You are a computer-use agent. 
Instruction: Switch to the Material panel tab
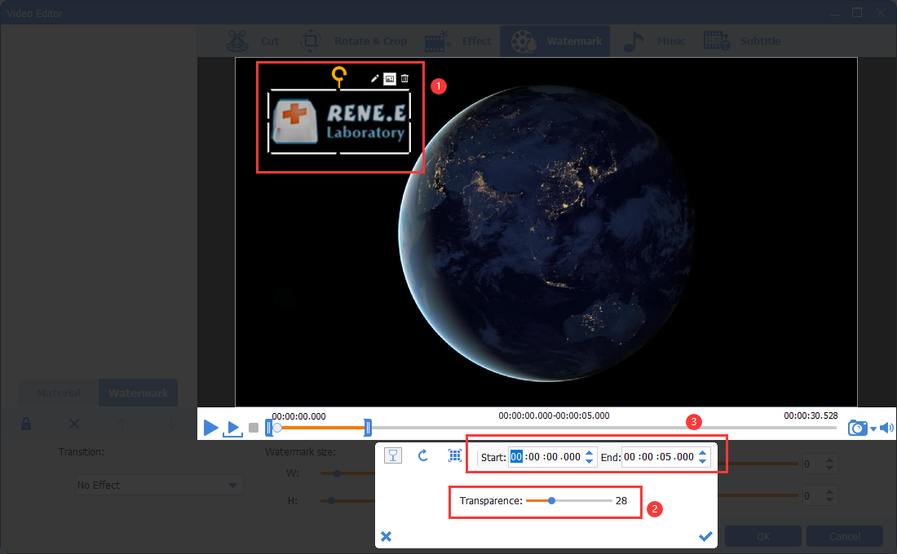58,393
